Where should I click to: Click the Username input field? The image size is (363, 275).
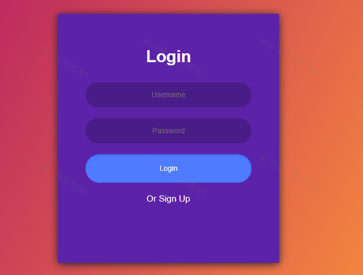click(x=168, y=95)
